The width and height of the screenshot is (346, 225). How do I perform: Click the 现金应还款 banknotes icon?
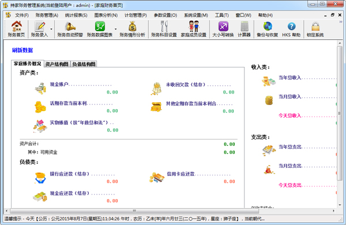(x=40, y=196)
